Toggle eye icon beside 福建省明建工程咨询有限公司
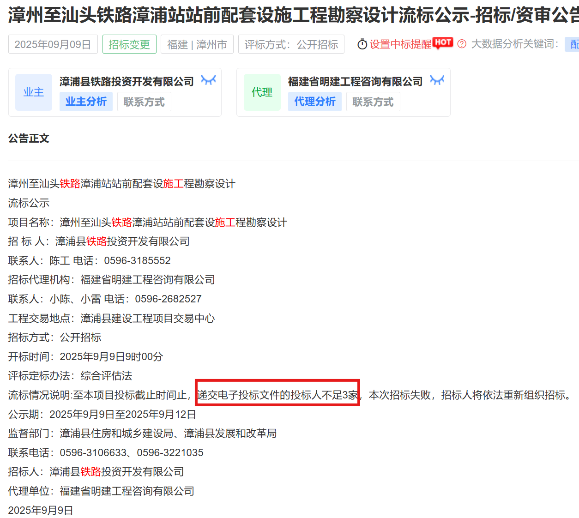Screen dimensions: 579x518 (437, 81)
